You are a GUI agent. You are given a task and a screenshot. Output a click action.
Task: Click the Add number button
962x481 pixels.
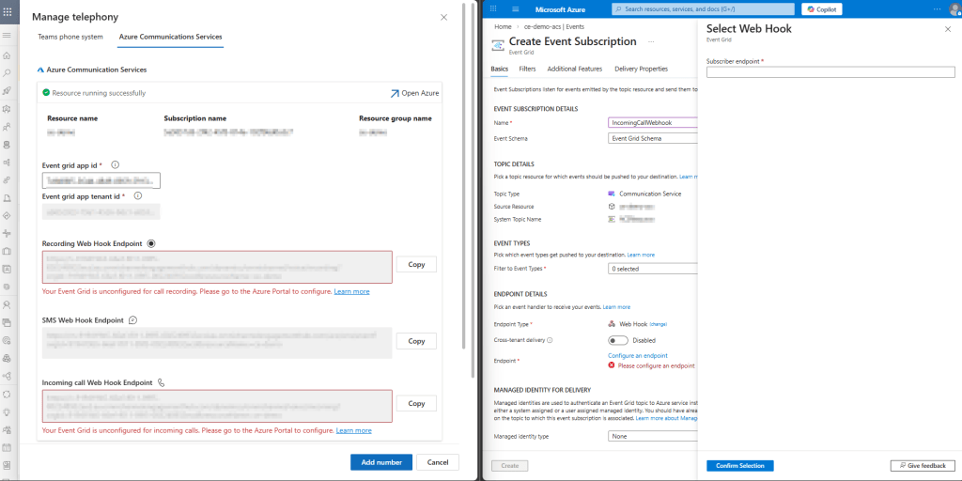tap(380, 462)
